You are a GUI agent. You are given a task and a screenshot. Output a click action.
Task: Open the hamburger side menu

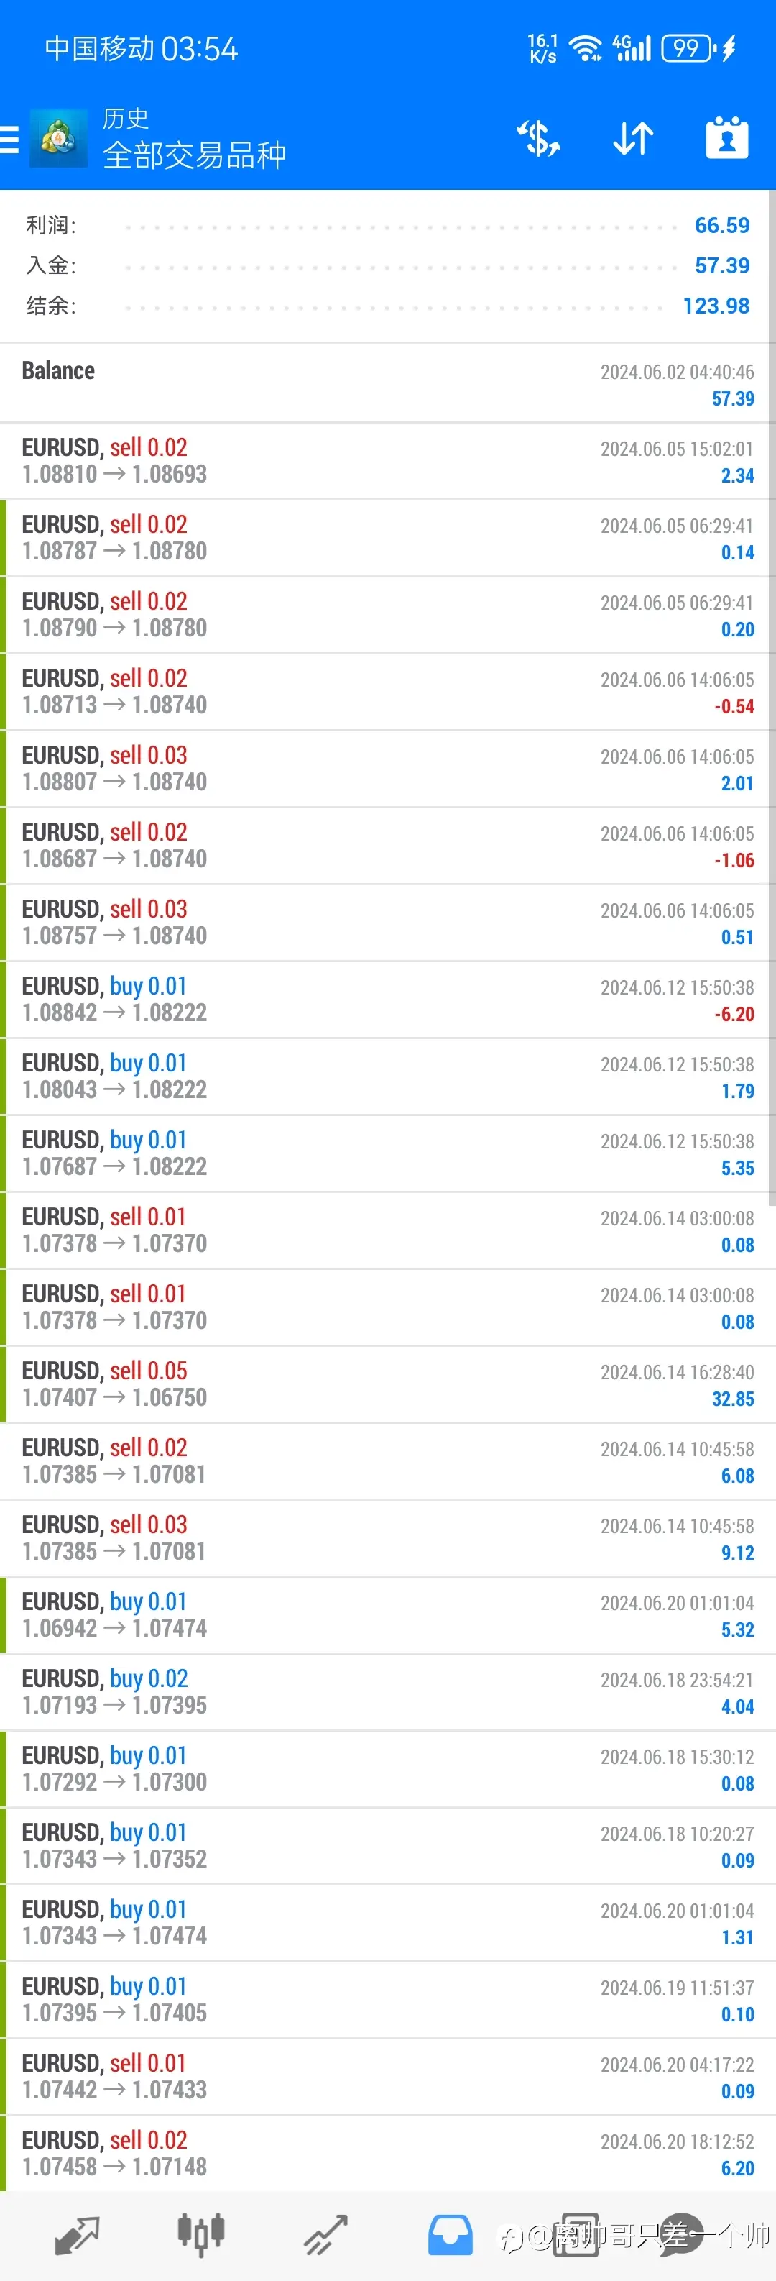pos(9,140)
